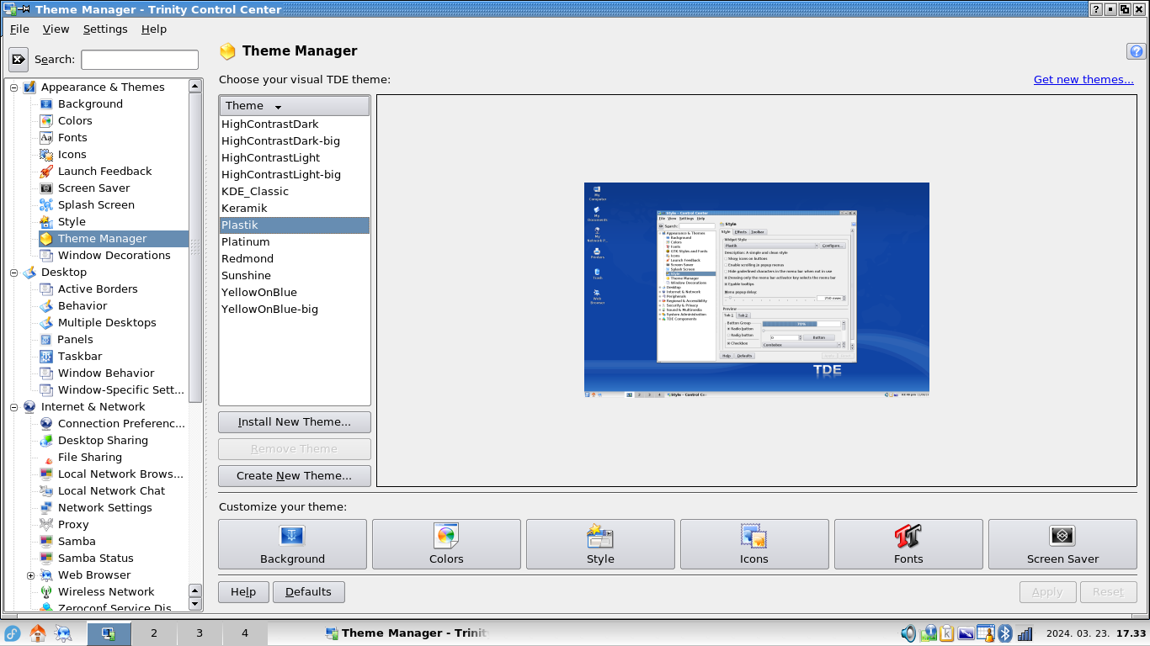Expand the Web Browser tree node
This screenshot has height=646, width=1150.
(x=30, y=575)
